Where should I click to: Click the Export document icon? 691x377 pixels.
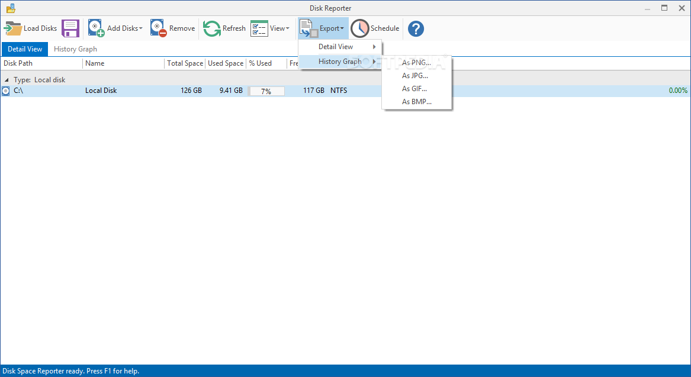(308, 28)
